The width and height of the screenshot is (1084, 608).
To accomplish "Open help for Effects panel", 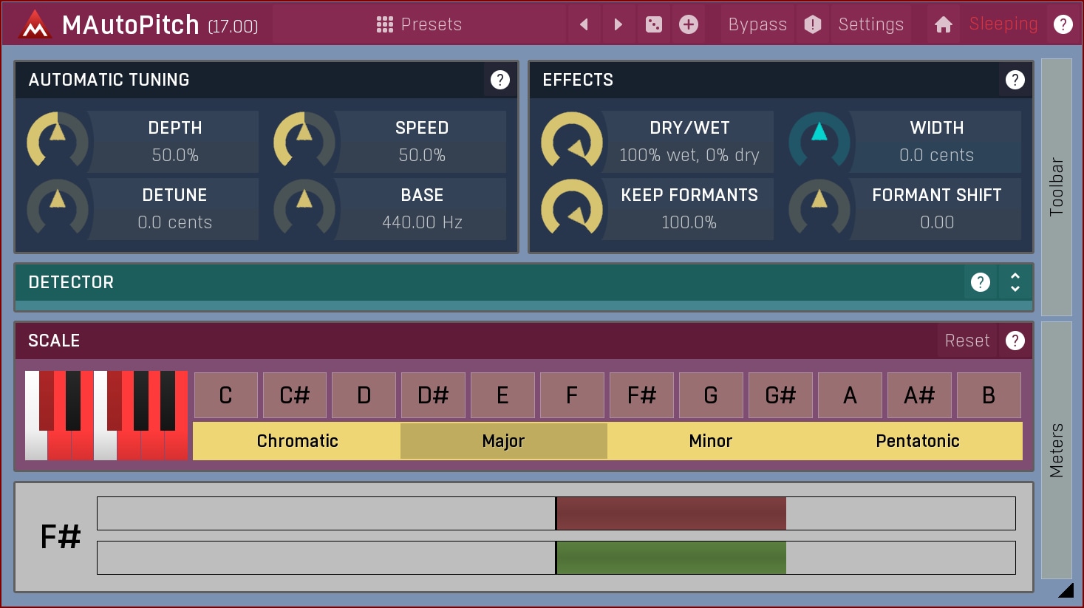I will (x=1015, y=80).
